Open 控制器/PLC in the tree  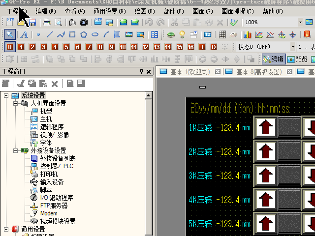click(x=57, y=166)
